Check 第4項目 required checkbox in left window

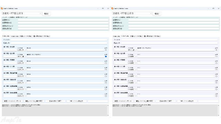(106, 70)
